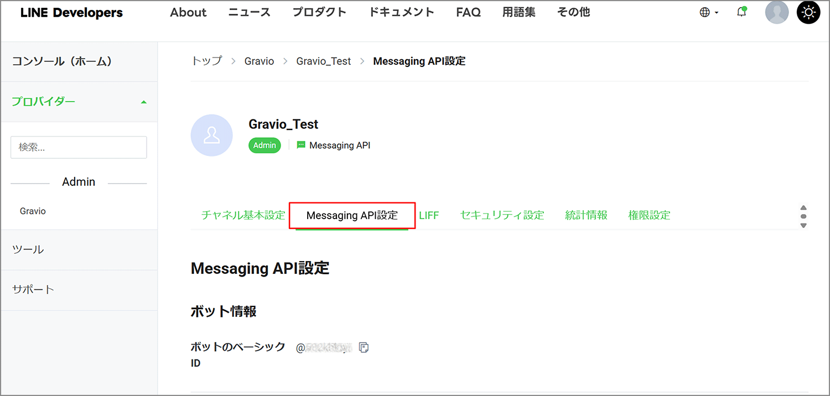
Task: Go to トップ in the breadcrumb
Action: (206, 61)
